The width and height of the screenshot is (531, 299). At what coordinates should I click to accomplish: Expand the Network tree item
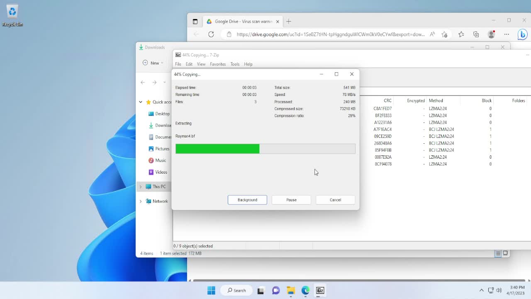click(x=141, y=201)
